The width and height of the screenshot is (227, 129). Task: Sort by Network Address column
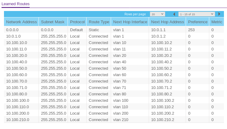click(x=21, y=22)
